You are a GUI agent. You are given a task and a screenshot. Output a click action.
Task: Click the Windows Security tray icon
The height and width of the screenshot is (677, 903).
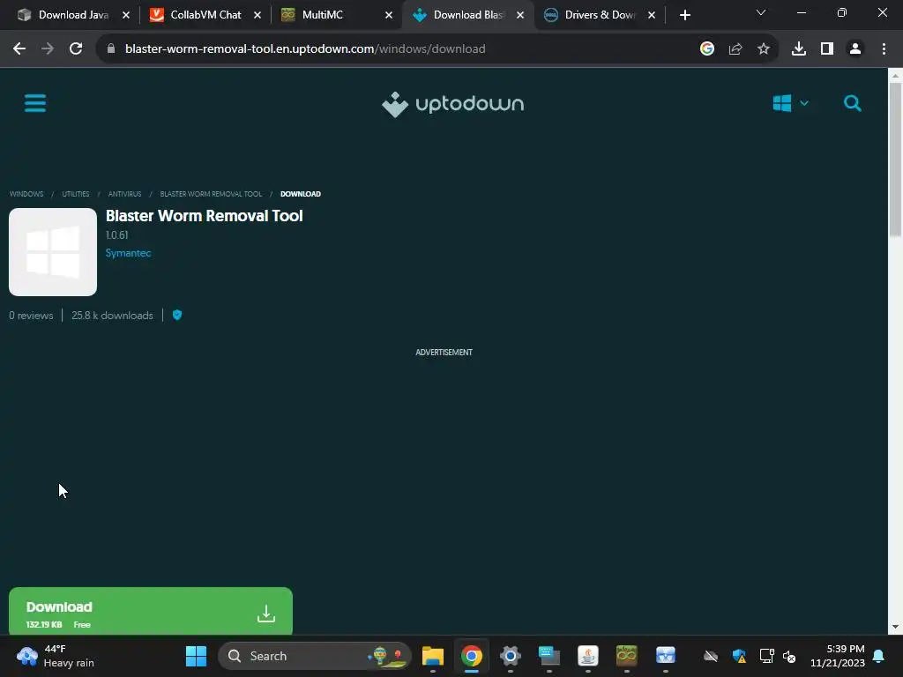tap(739, 656)
